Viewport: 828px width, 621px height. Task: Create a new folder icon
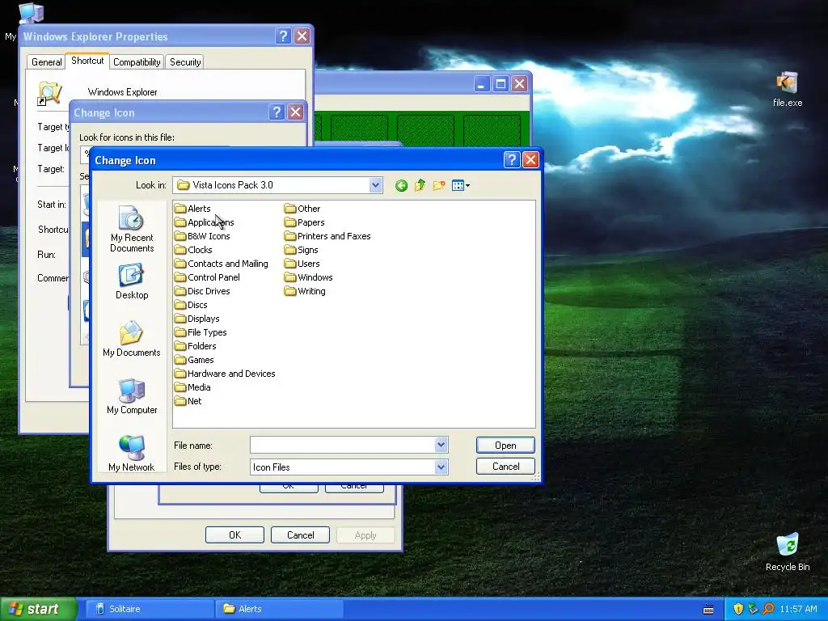coord(439,185)
